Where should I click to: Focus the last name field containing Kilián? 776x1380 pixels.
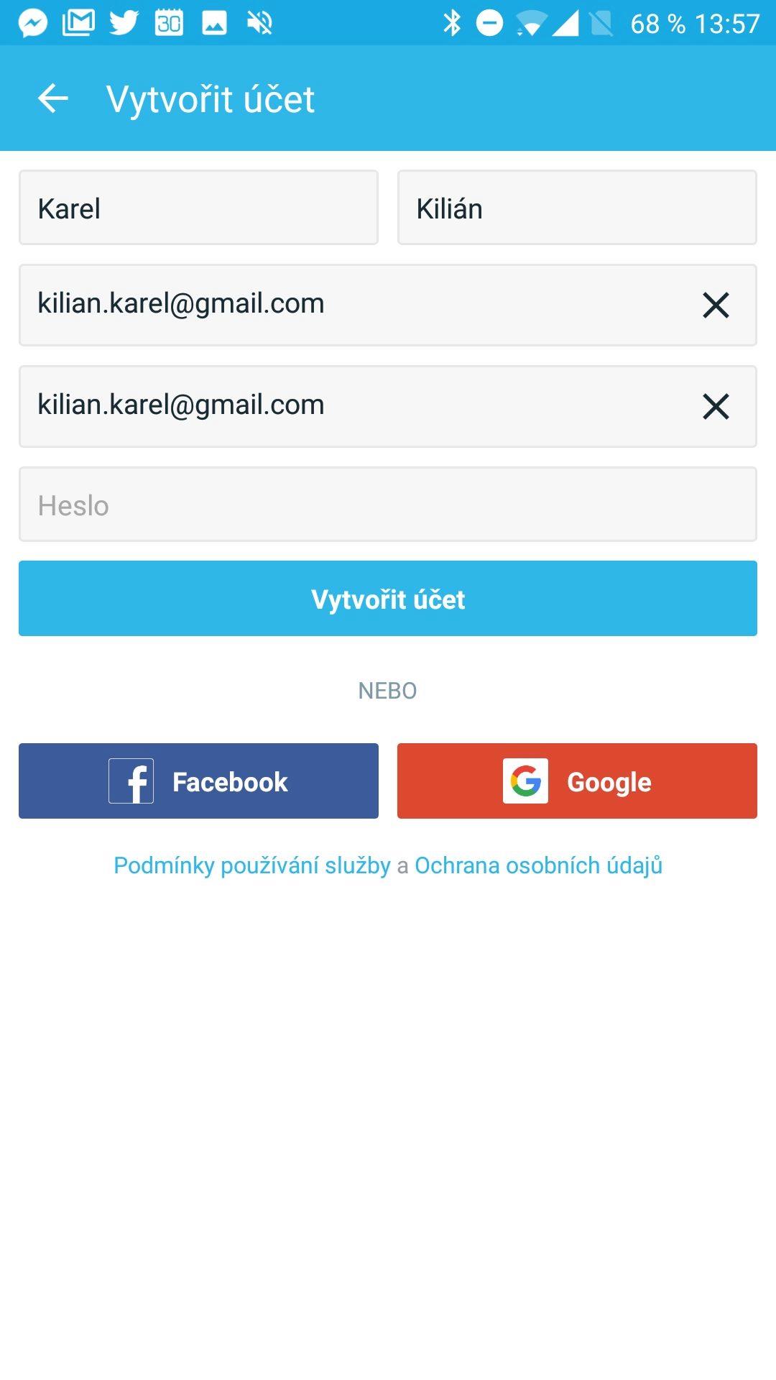(577, 208)
